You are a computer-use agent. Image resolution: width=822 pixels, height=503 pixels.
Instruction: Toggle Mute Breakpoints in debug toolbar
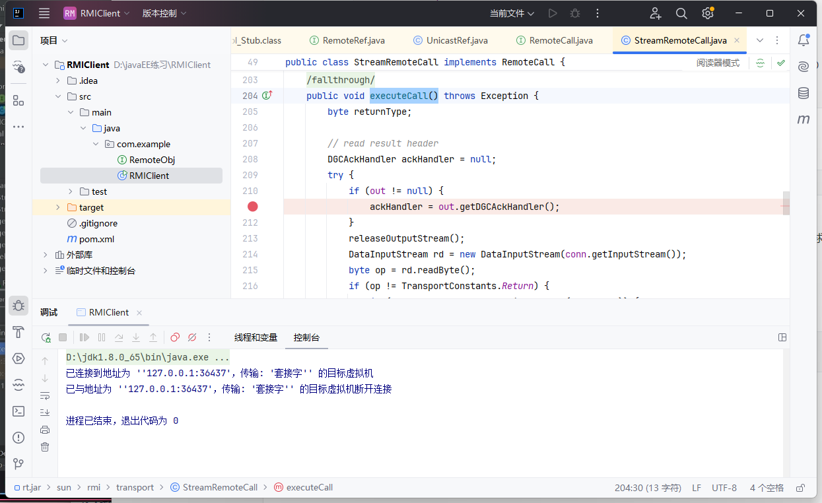tap(192, 337)
